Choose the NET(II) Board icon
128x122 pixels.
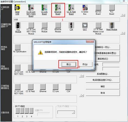coord(98,8)
